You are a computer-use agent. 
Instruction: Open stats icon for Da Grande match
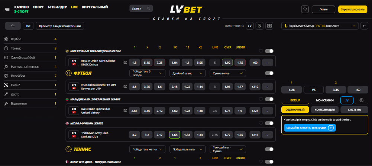125,110
